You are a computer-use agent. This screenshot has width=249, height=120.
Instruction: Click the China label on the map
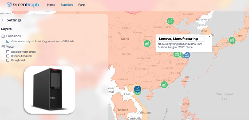tap(125, 39)
